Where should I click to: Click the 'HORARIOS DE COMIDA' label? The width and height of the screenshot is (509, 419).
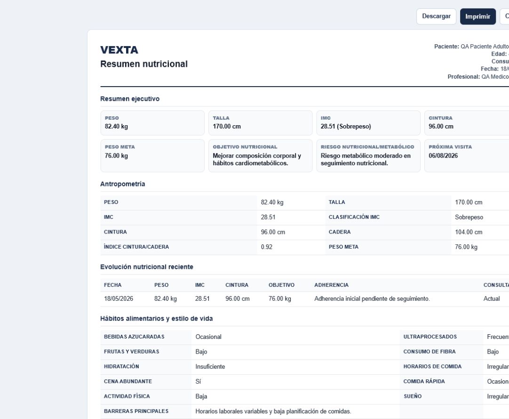coord(432,366)
